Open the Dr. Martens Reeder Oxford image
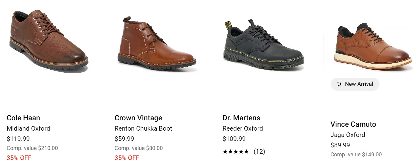The image size is (415, 160). pyautogui.click(x=263, y=45)
